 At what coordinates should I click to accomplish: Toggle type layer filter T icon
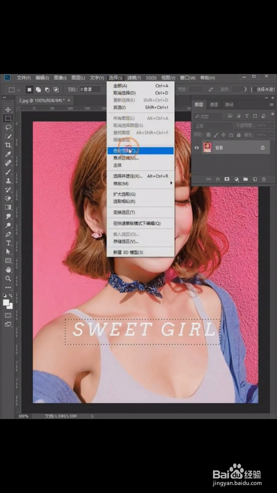(x=247, y=116)
